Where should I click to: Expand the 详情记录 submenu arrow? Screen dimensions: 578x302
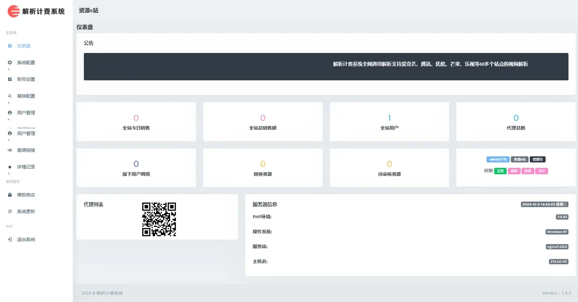[x=9, y=174]
